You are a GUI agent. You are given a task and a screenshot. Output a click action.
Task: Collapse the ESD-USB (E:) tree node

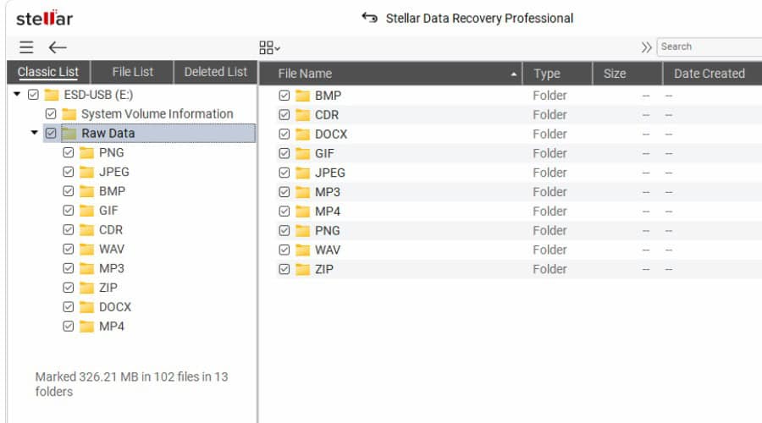17,94
